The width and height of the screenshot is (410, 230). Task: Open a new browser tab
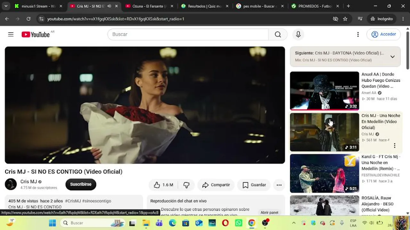(348, 6)
